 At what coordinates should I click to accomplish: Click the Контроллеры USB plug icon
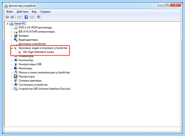click(x=16, y=64)
